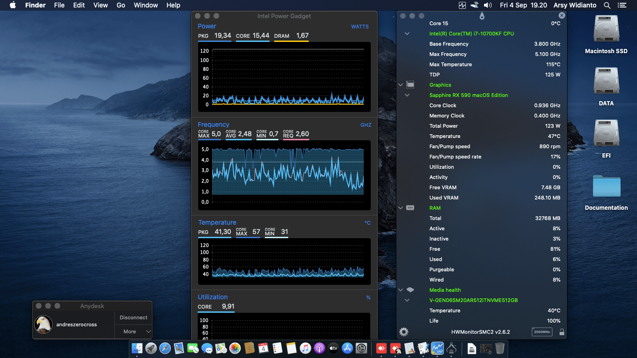Toggle WATTS unit in Power section

pos(360,27)
